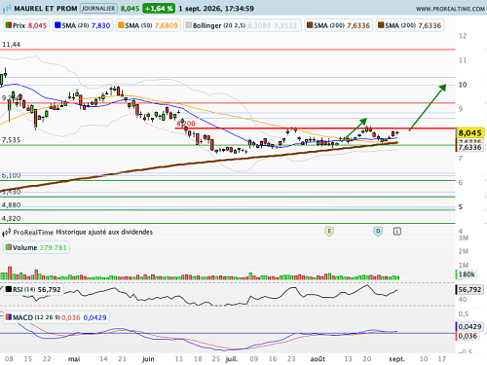Click the chart icon beside MAUREL ET PROM

coord(7,9)
